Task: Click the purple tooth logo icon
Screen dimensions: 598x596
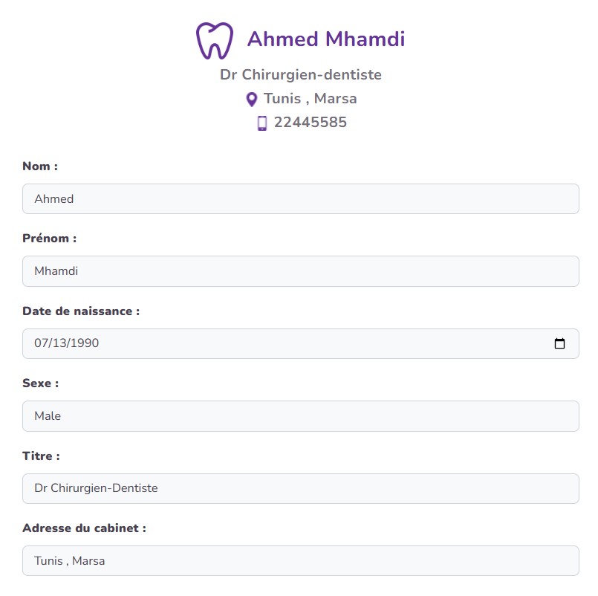Action: tap(214, 40)
